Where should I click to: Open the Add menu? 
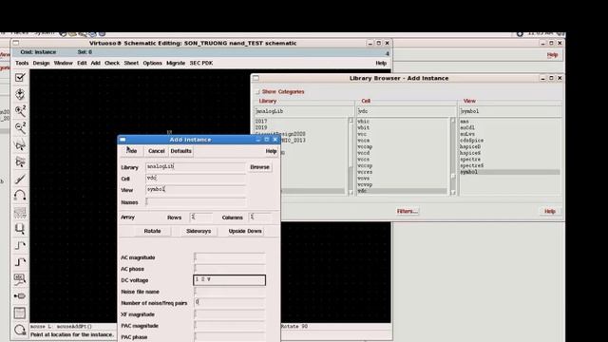96,63
